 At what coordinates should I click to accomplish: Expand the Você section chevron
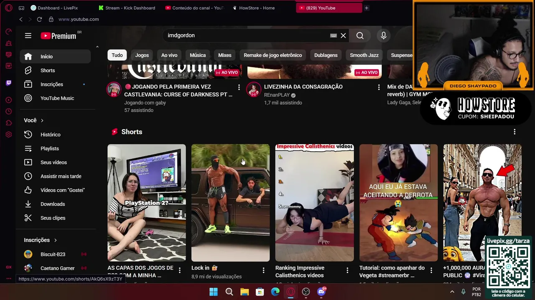pos(42,120)
